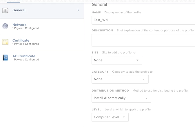Open the Category dropdown
This screenshot has height=127, width=195.
120,79
